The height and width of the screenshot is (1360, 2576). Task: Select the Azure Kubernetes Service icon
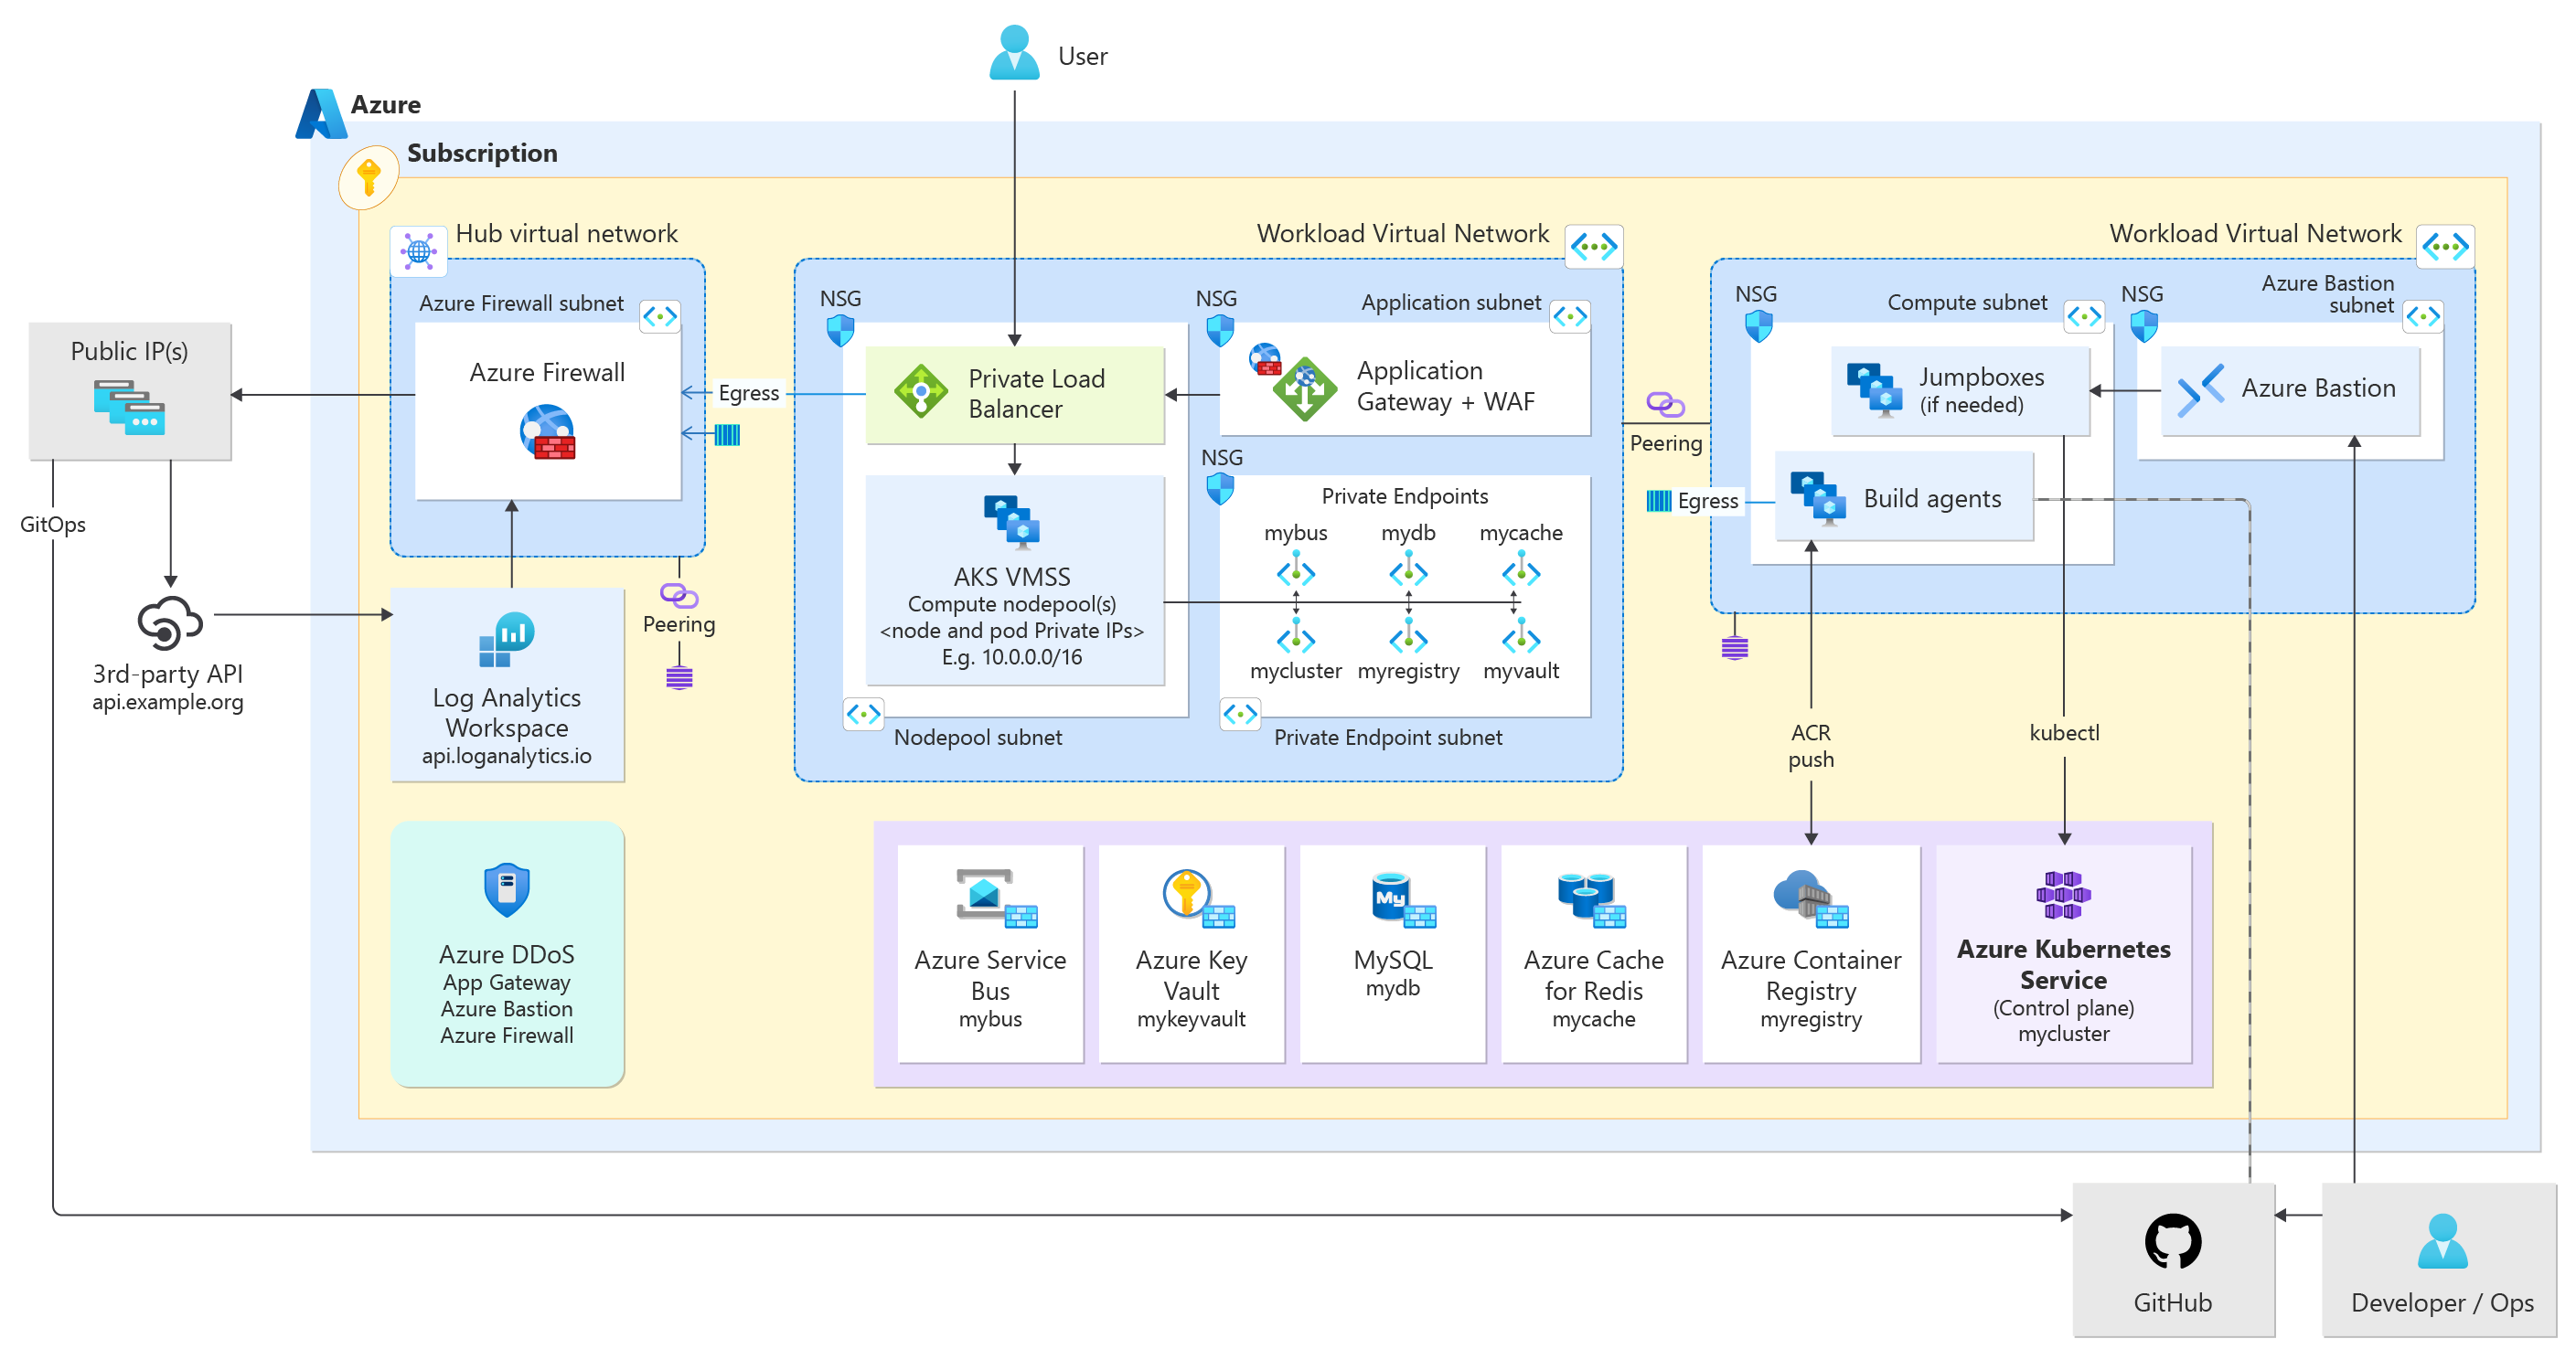tap(2062, 895)
